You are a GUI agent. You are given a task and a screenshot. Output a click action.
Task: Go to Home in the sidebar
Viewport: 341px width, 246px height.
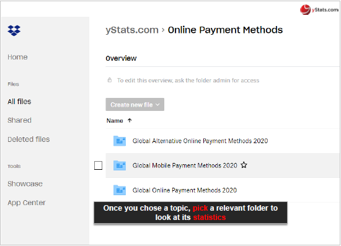17,57
